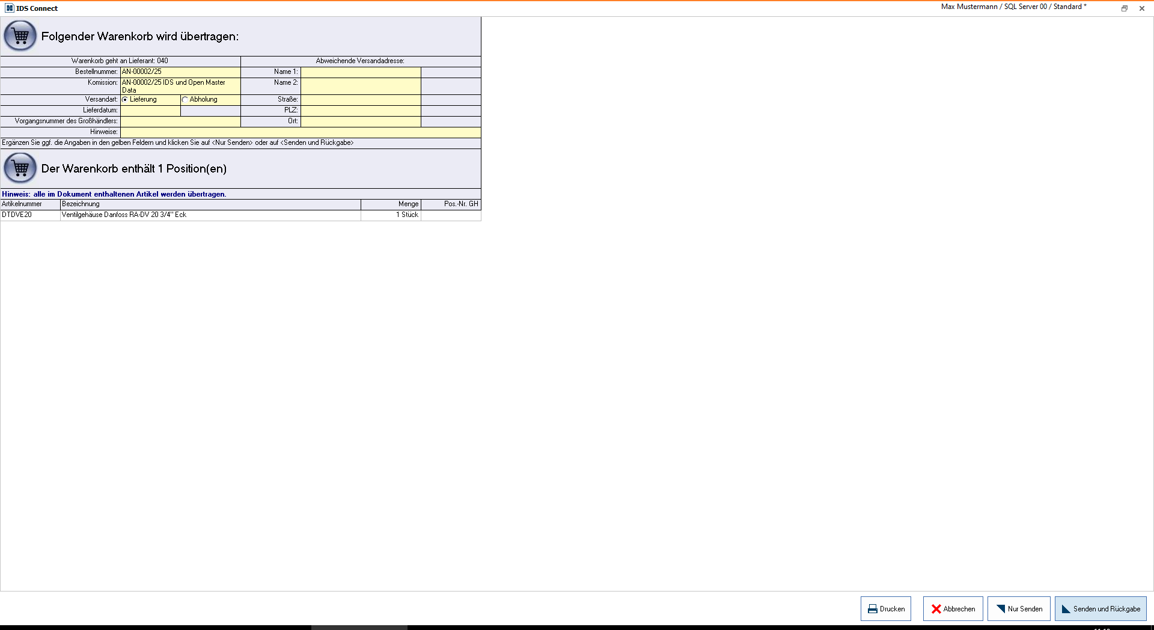The height and width of the screenshot is (630, 1154).
Task: Focus the Straße input field
Action: tap(361, 100)
